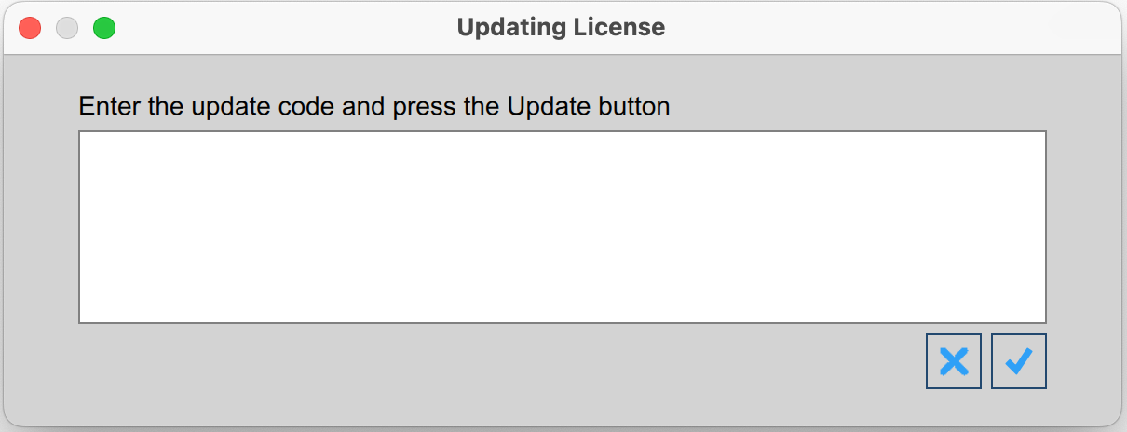Dismiss the dialog using the cross icon

pos(954,361)
